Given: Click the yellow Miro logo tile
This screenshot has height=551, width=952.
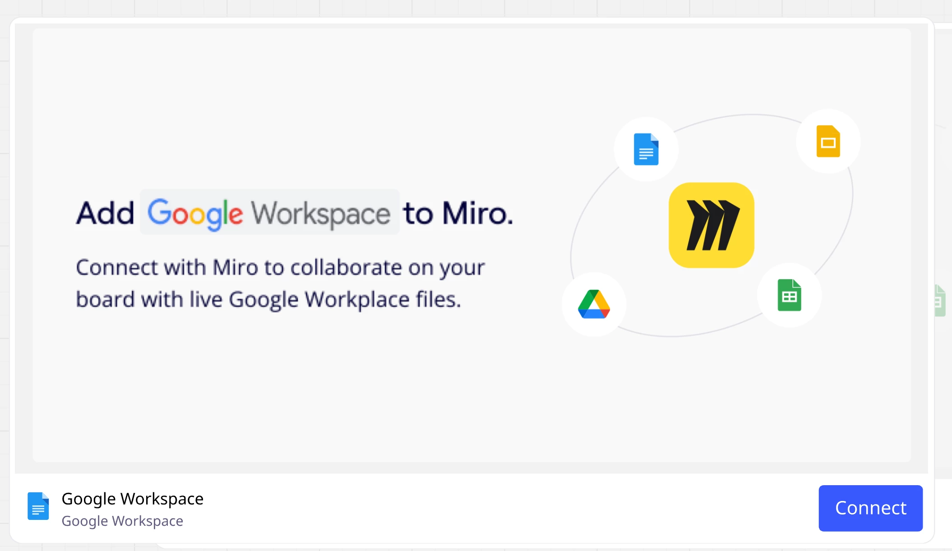Looking at the screenshot, I should [712, 225].
